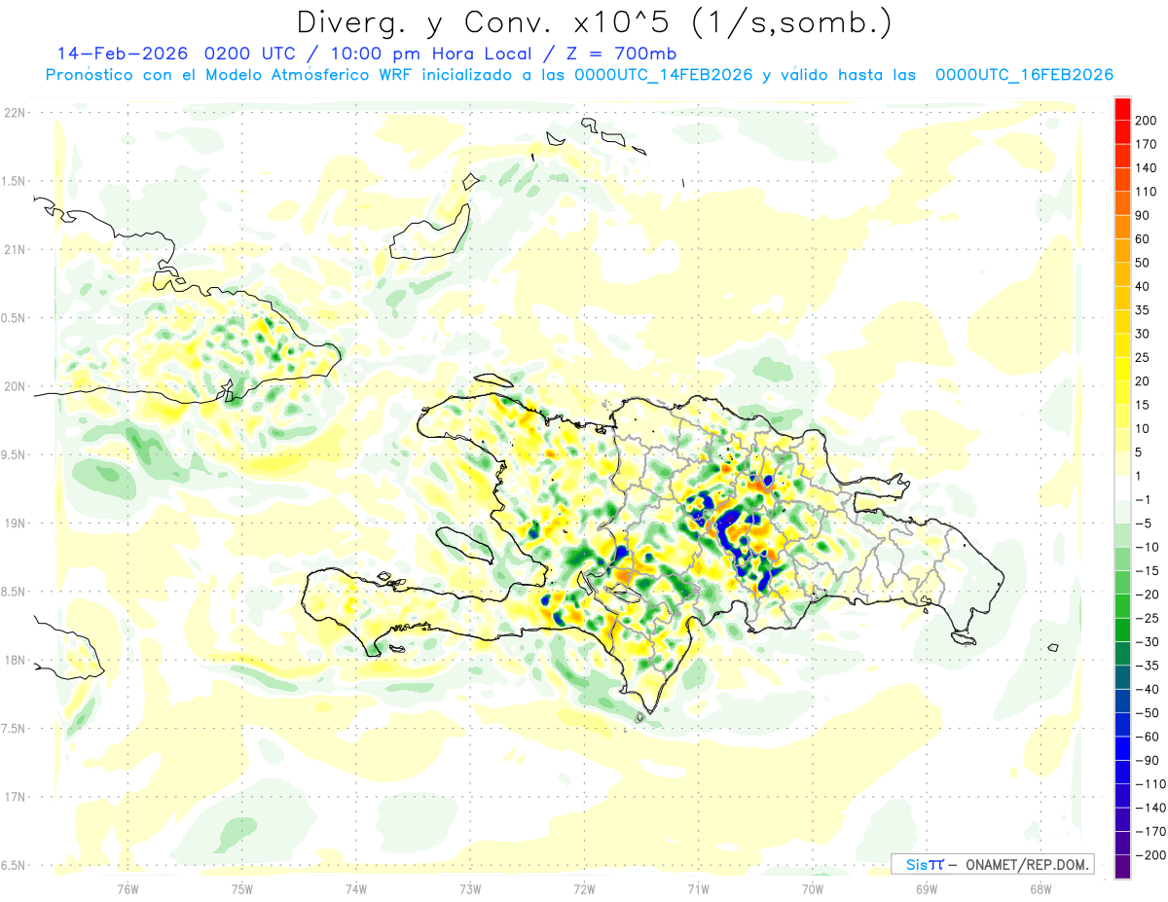Pick the orange swatch between 60 and 90
Screen dimensions: 1168x902
point(1122,227)
